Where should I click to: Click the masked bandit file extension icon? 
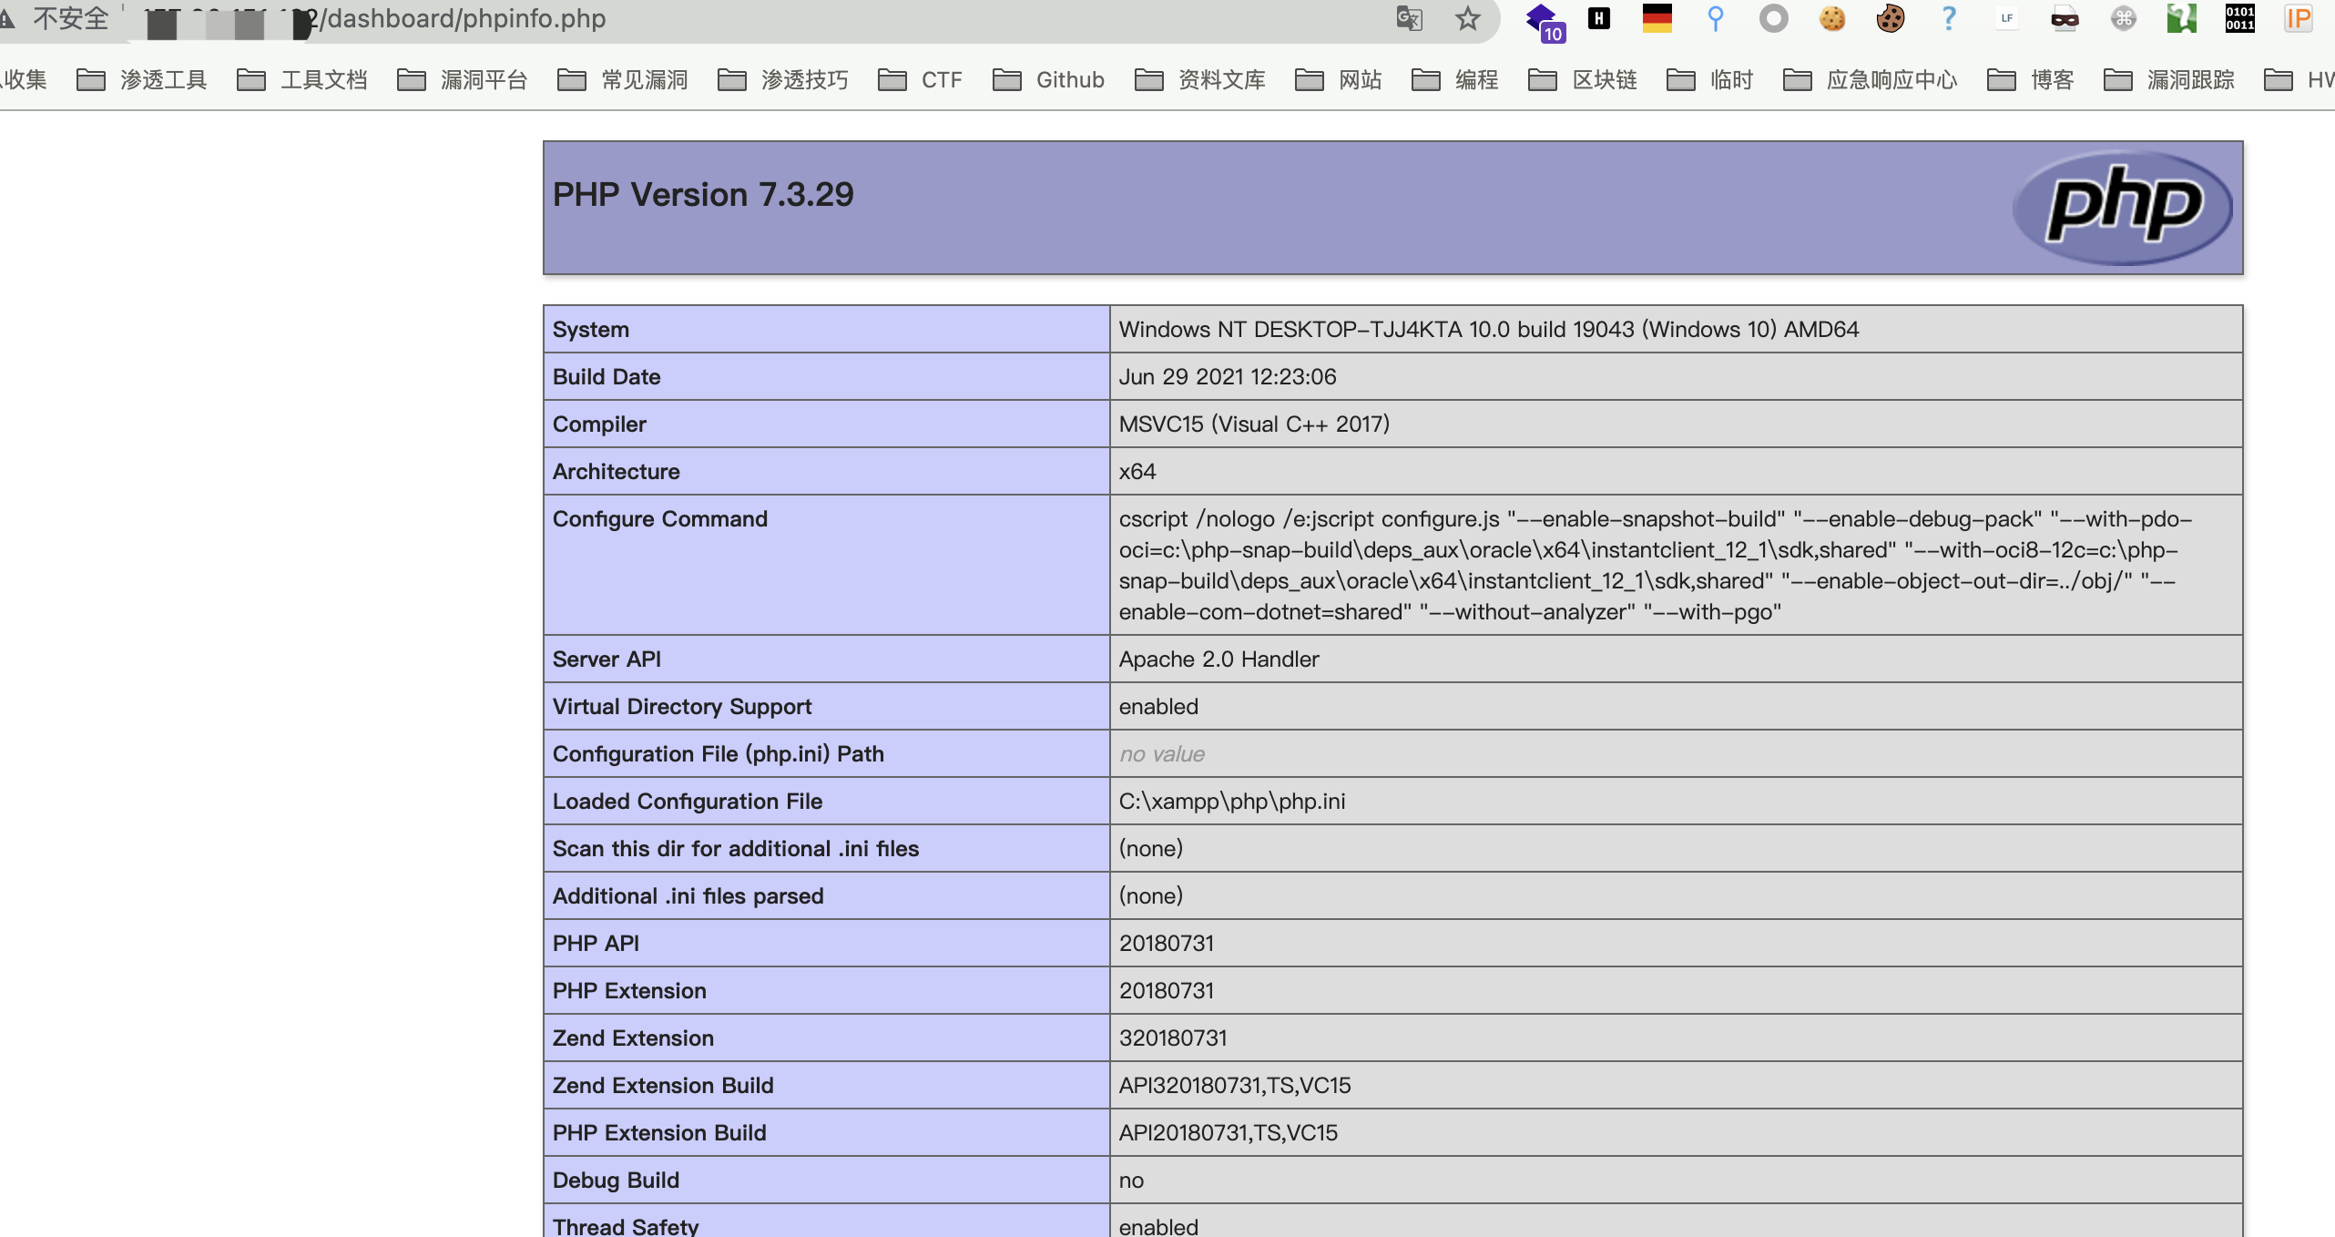coord(2065,18)
